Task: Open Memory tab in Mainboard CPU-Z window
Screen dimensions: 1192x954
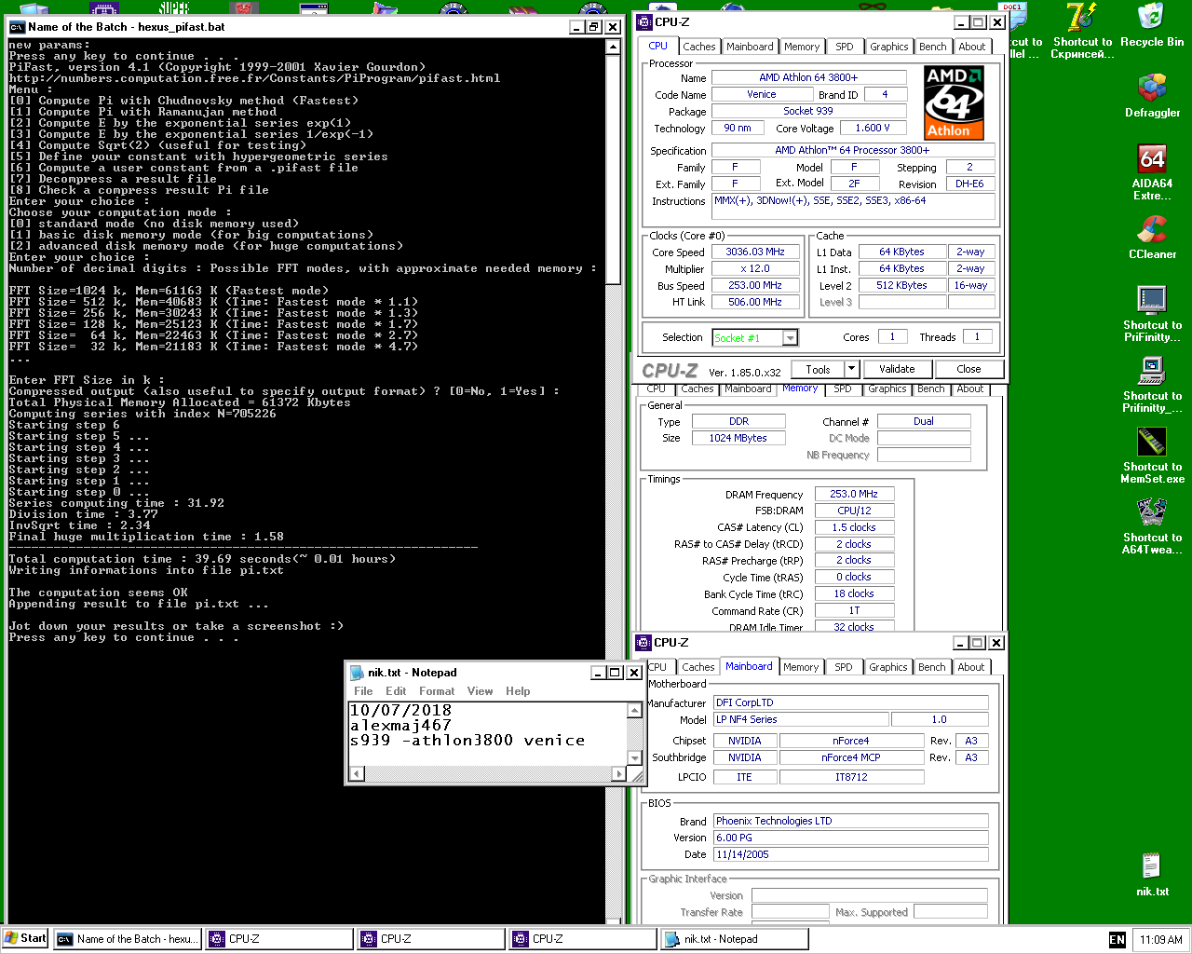Action: tap(801, 667)
